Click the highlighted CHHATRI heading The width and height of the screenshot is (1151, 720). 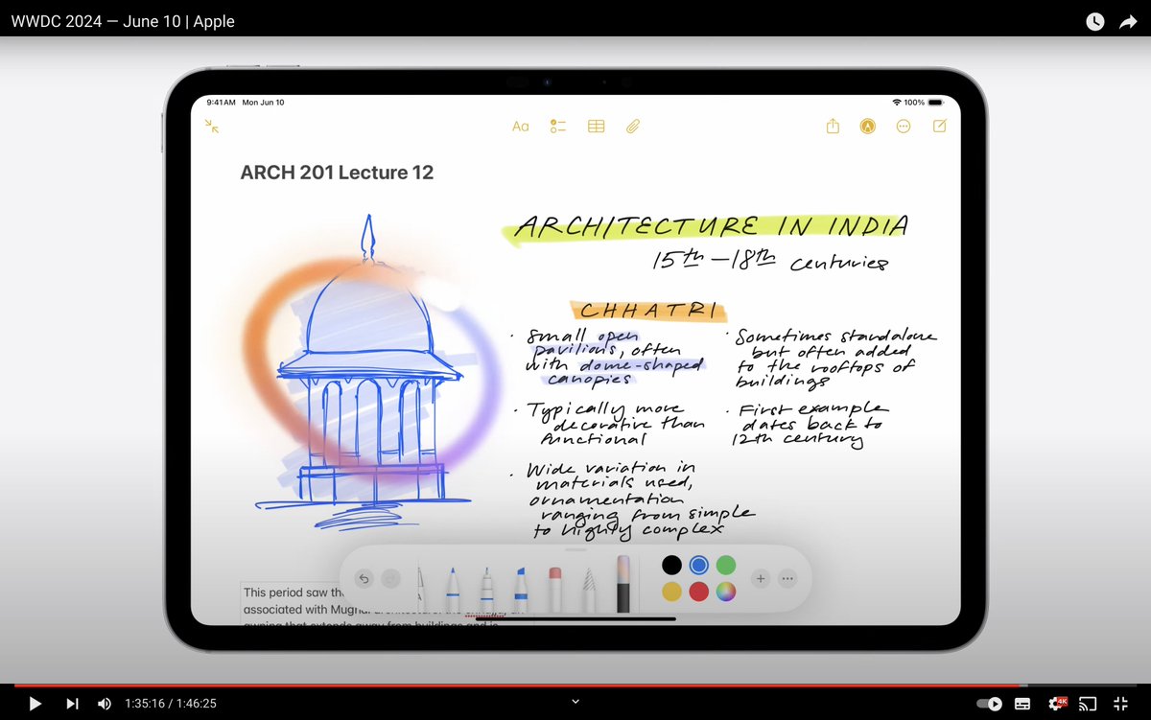pyautogui.click(x=648, y=310)
